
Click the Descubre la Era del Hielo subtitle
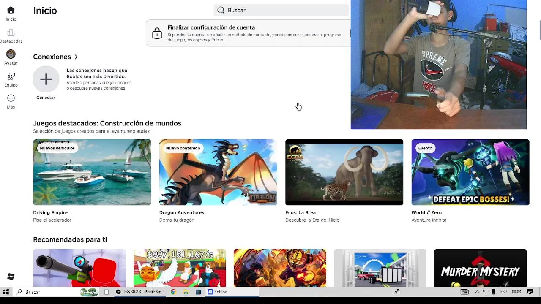click(312, 220)
